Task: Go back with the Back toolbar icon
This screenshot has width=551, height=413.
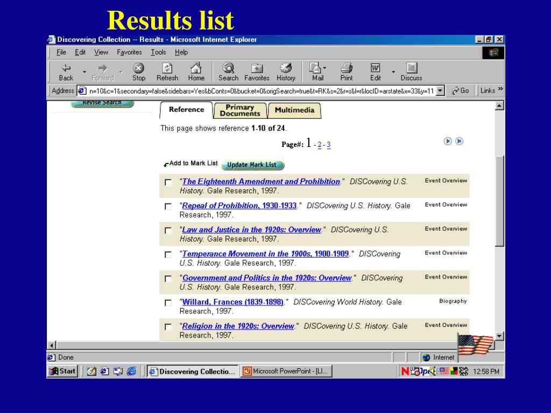Action: (66, 72)
